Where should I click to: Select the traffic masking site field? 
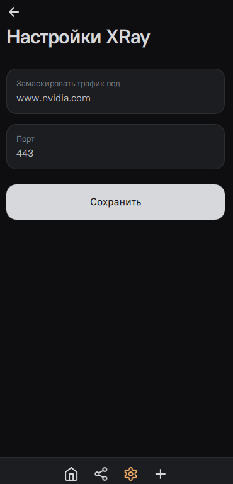pos(116,91)
